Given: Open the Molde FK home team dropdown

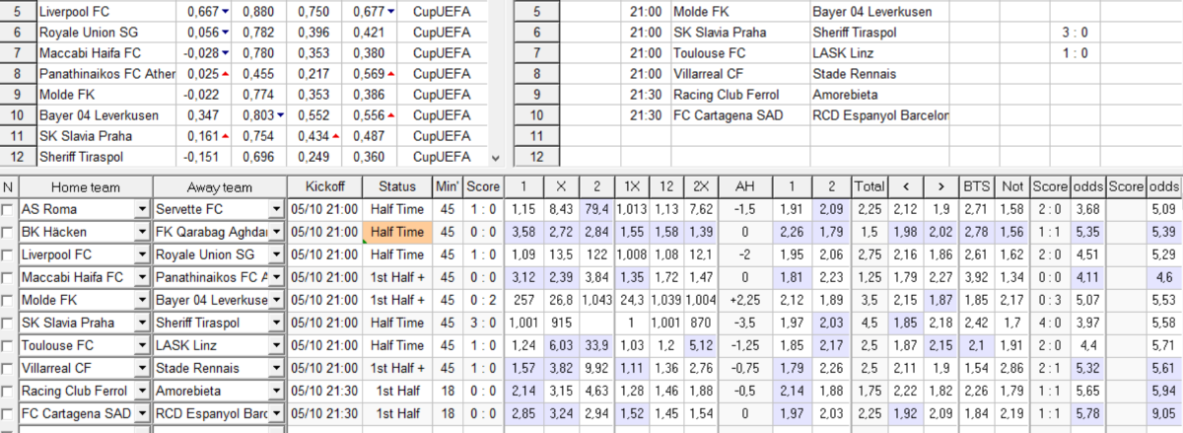Looking at the screenshot, I should (142, 299).
